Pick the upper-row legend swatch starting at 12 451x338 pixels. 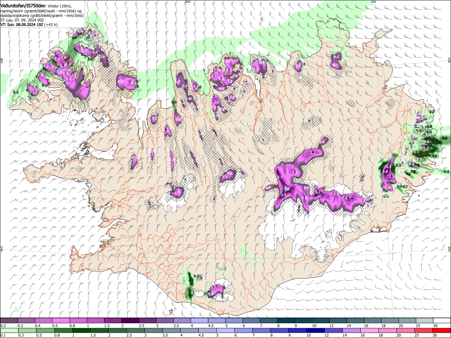[338, 321]
